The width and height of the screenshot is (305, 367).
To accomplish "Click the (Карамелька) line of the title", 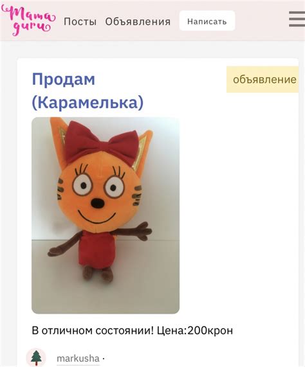I will click(x=88, y=103).
